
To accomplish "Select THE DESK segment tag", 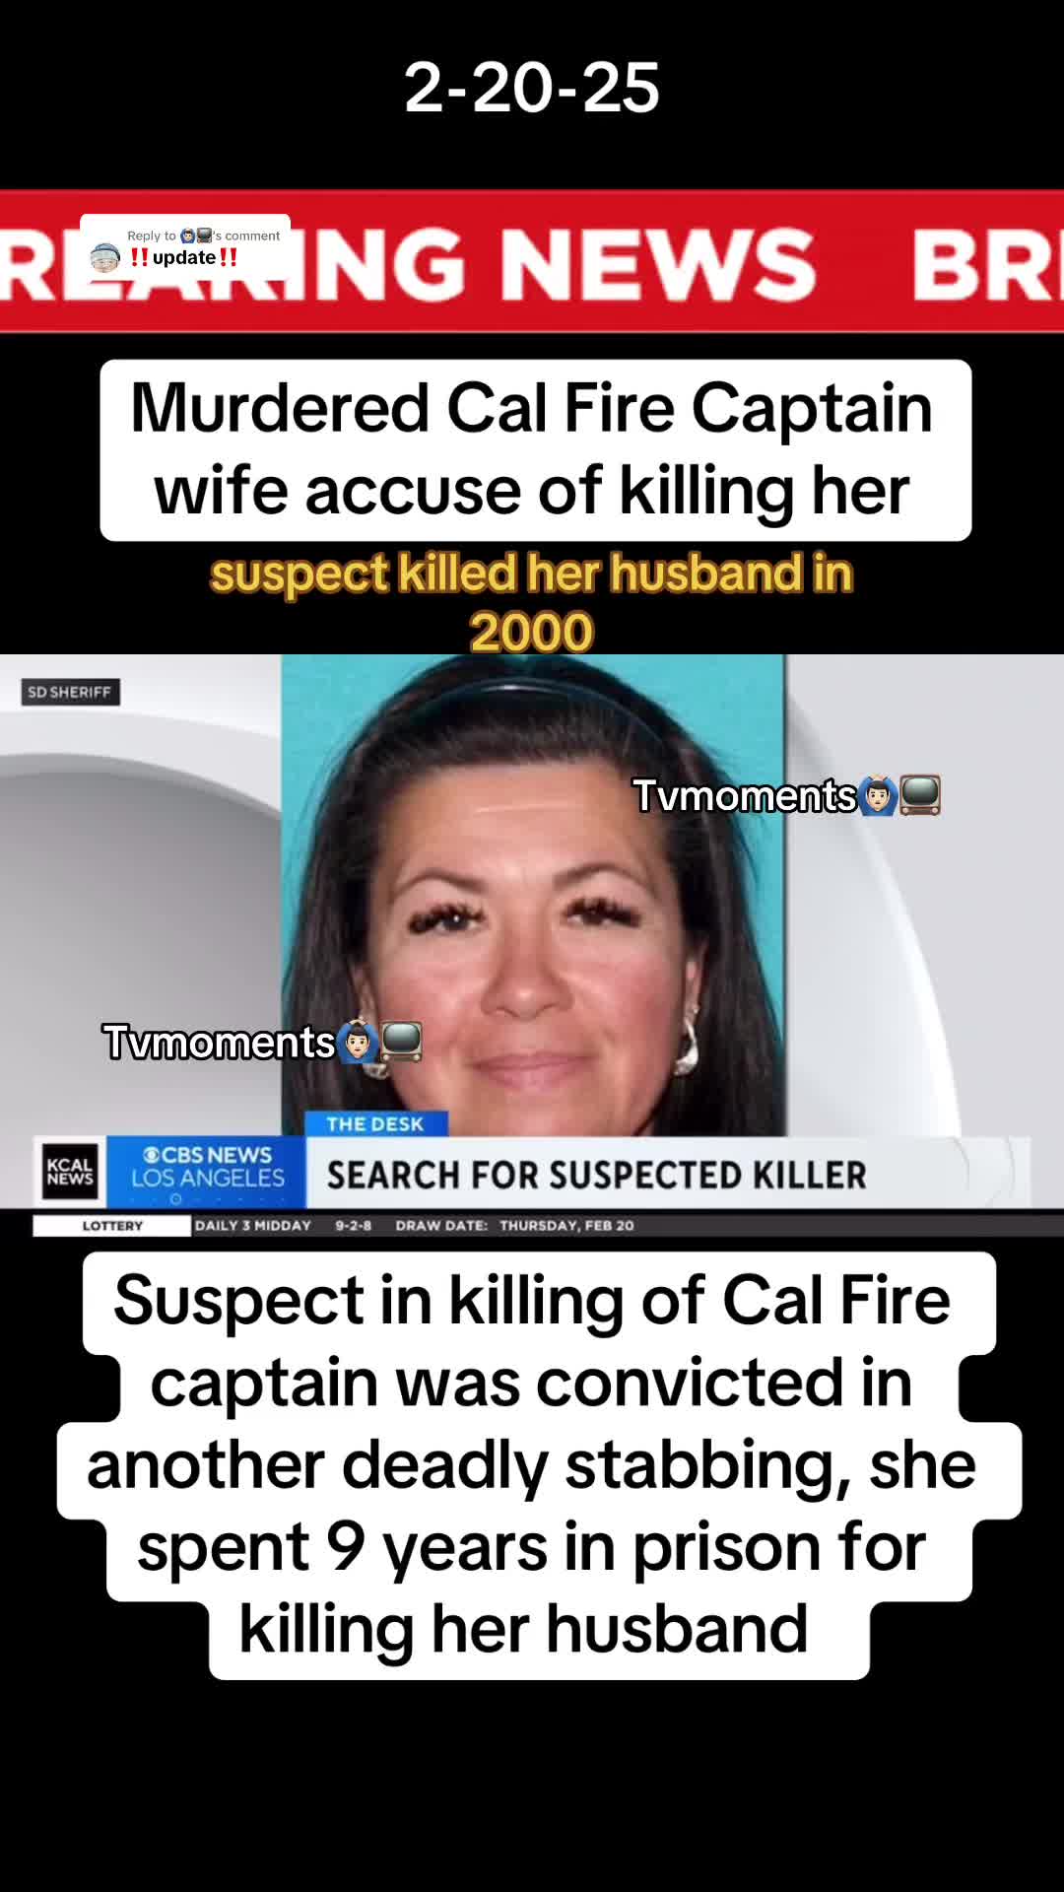I will [x=374, y=1123].
